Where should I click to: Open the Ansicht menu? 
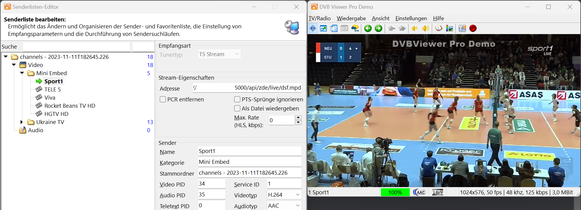[381, 18]
